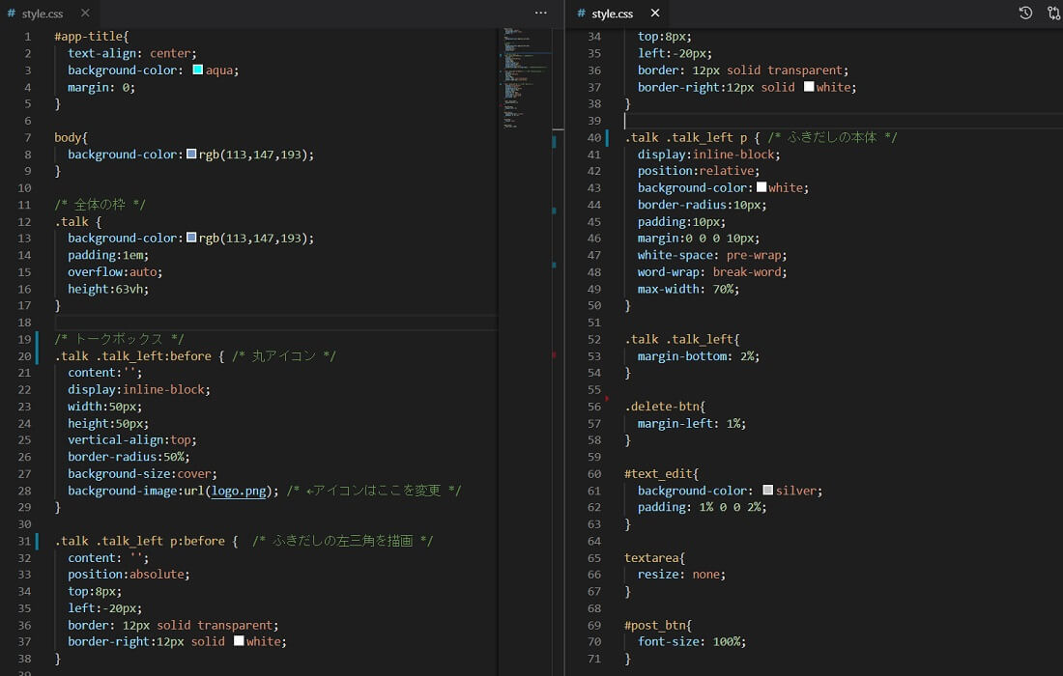1063x676 pixels.
Task: Click the .delete-btn selector text
Action: (663, 407)
